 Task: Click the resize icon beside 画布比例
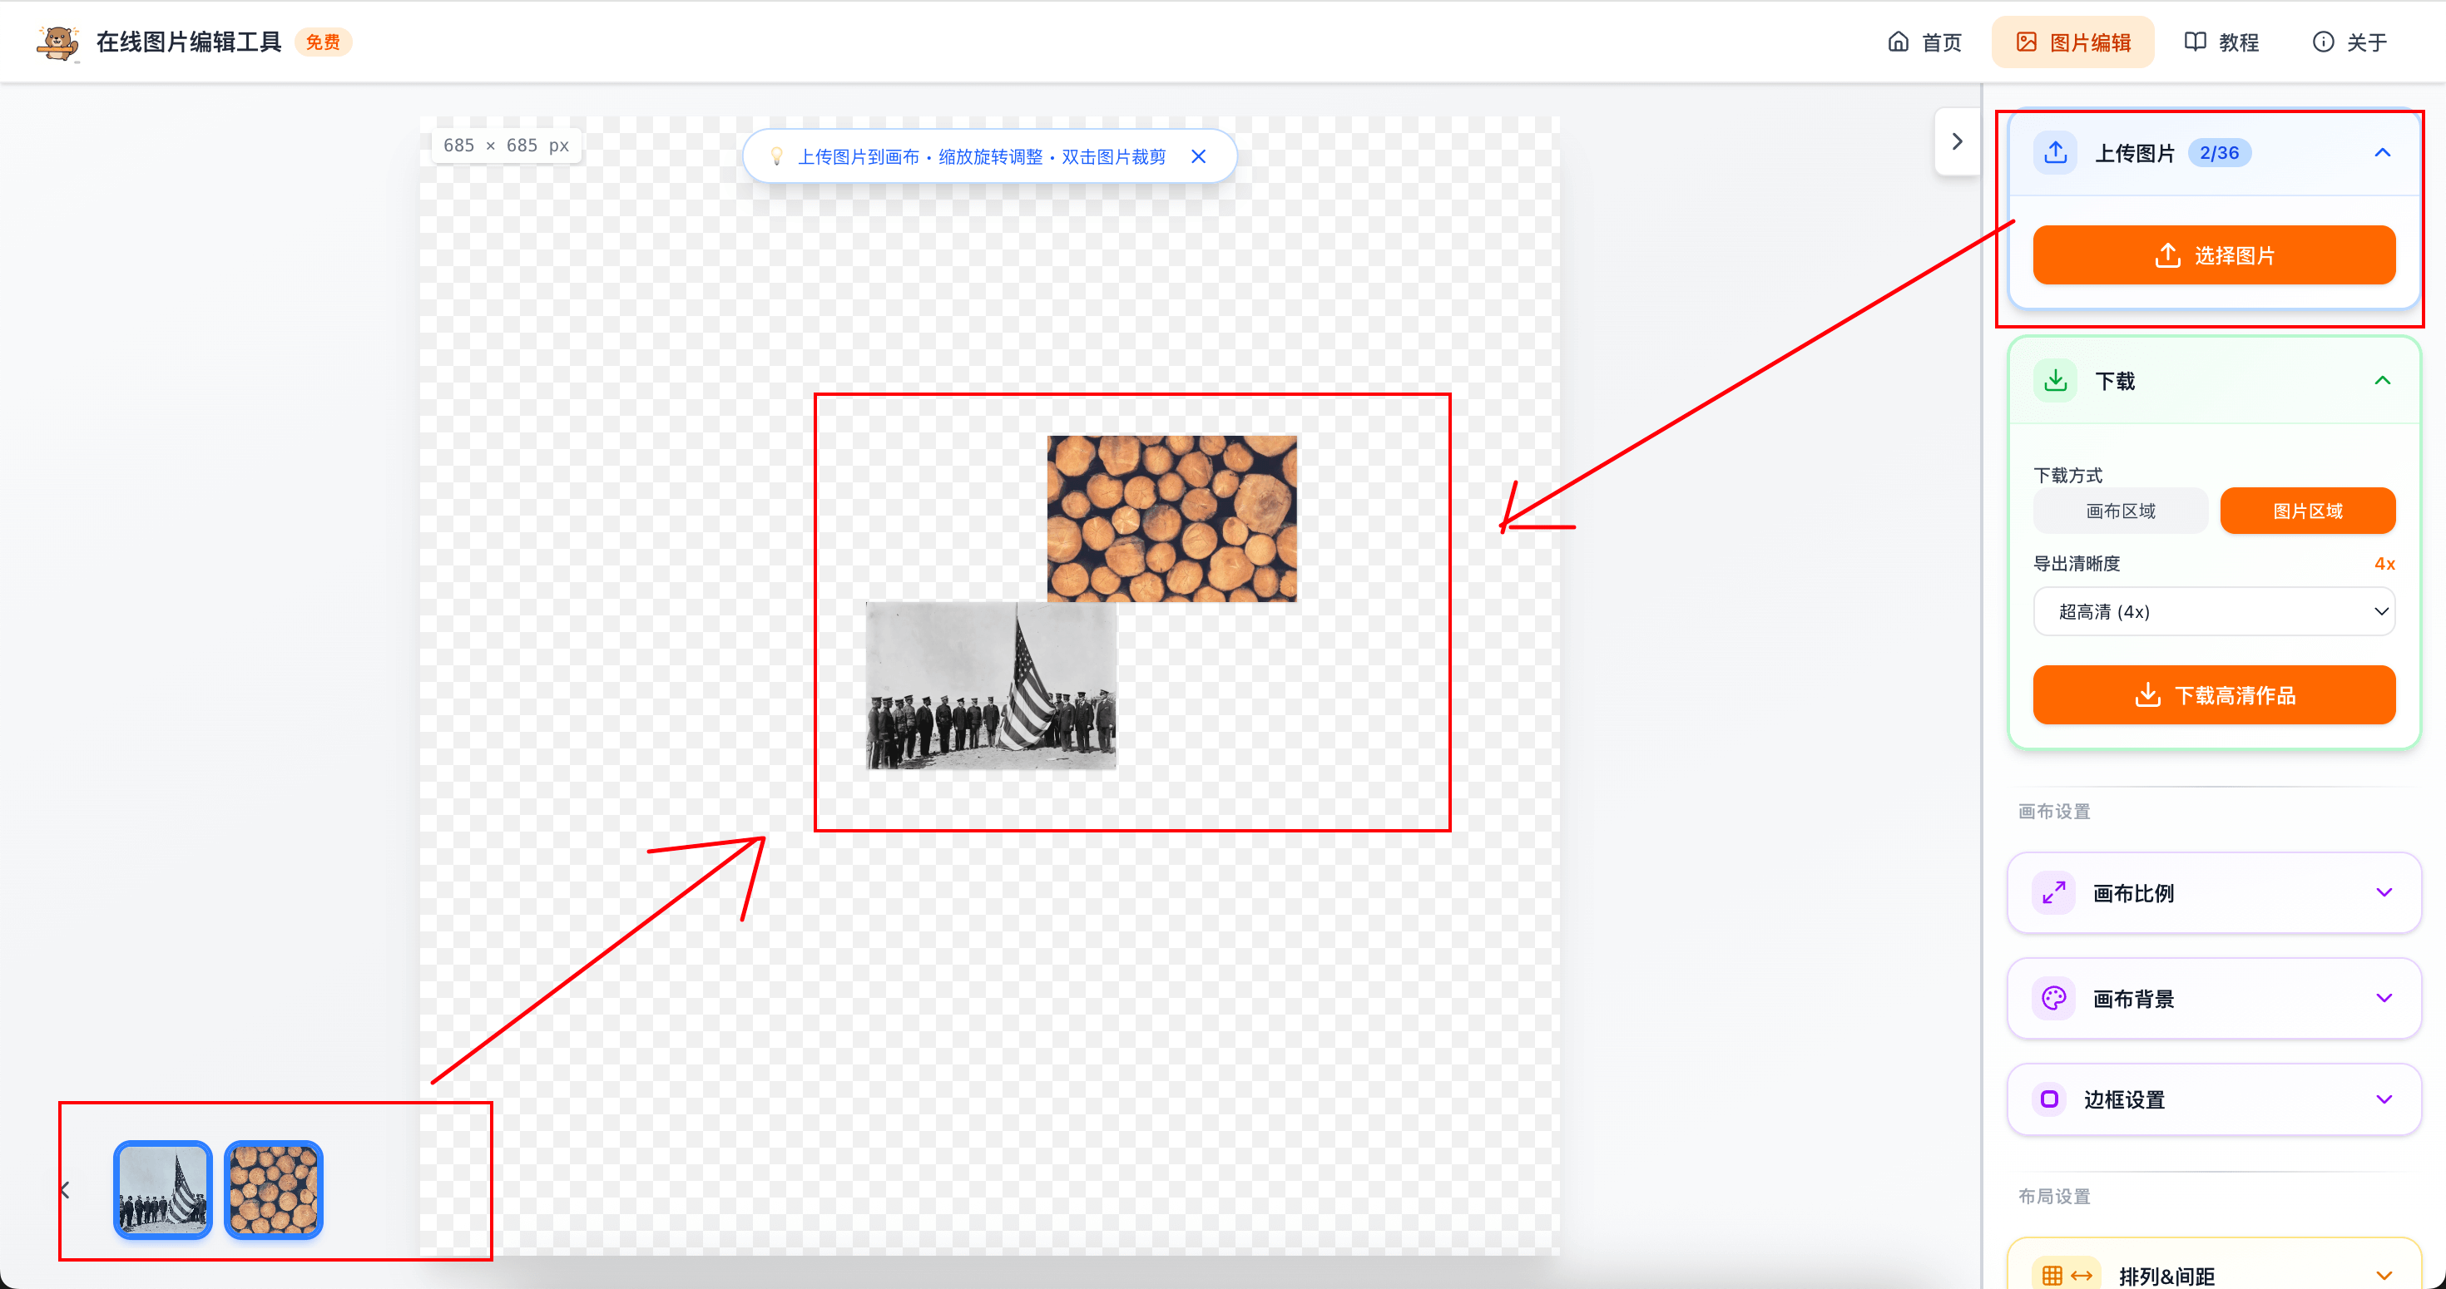(x=2054, y=892)
